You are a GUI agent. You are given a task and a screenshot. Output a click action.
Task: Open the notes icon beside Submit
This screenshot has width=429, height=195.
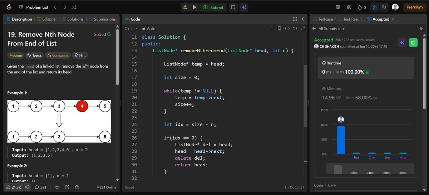[x=232, y=7]
